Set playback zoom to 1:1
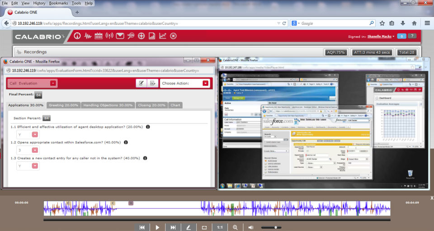434x231 pixels. pos(220,227)
